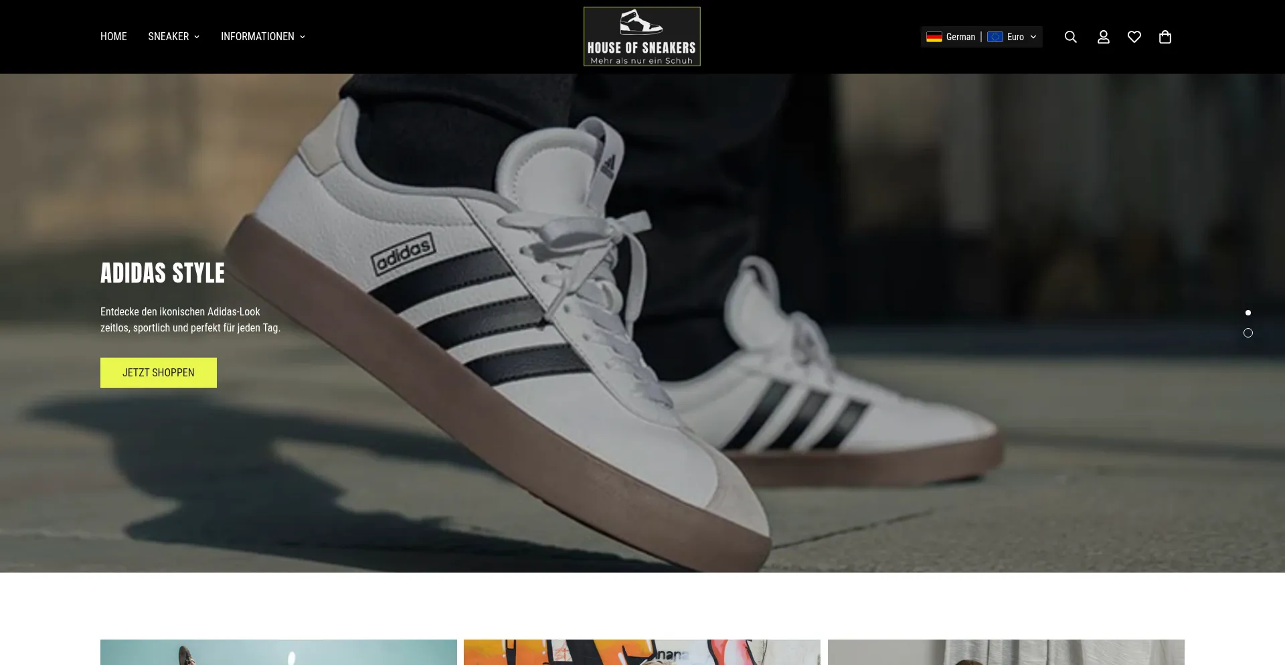Open the orange graffiti collection thumbnail

pyautogui.click(x=642, y=652)
